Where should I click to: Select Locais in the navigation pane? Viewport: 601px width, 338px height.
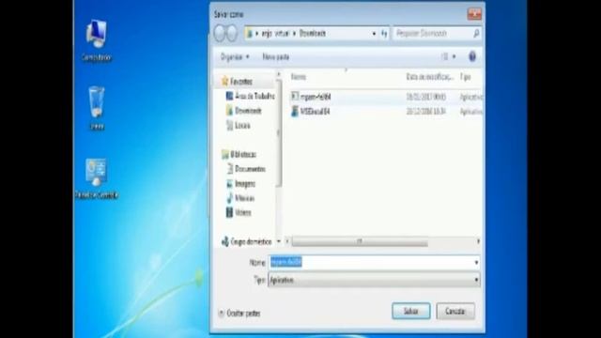coord(242,125)
